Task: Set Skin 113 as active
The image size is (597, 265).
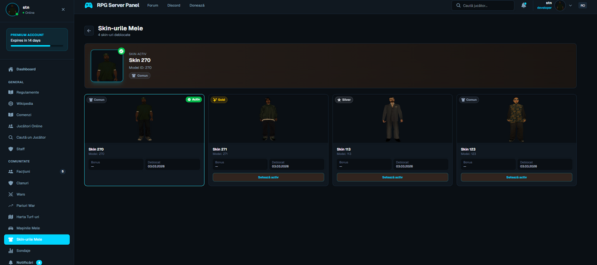Action: click(x=393, y=177)
